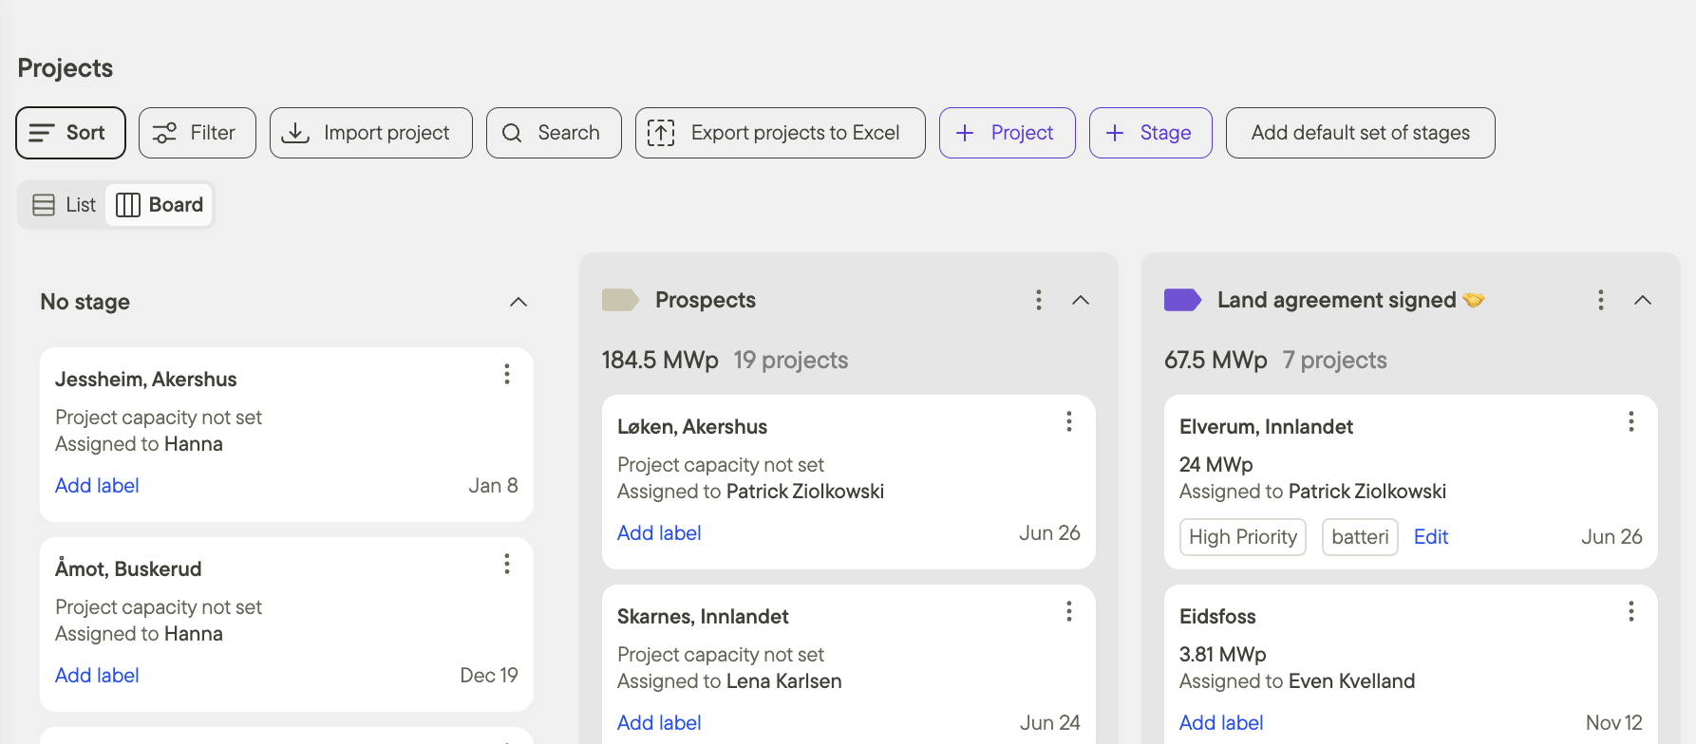
Task: Click 3.81 MWp on Eidsfoss card
Action: point(1223,655)
